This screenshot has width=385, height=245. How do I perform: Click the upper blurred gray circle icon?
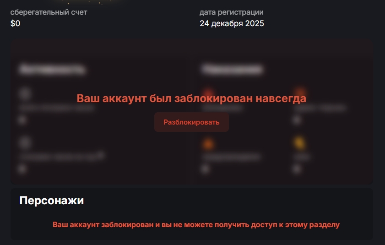(x=25, y=93)
